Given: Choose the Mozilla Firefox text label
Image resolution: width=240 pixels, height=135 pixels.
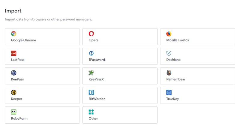Looking at the screenshot, I should (x=178, y=40).
